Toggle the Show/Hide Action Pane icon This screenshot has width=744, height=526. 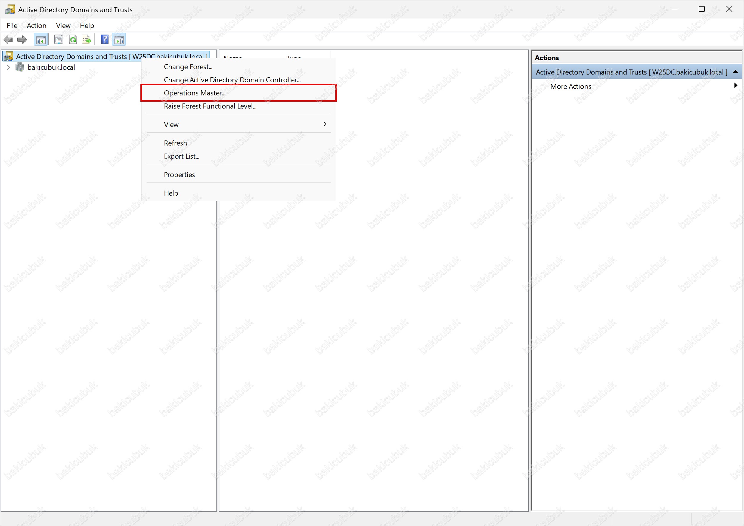point(119,40)
